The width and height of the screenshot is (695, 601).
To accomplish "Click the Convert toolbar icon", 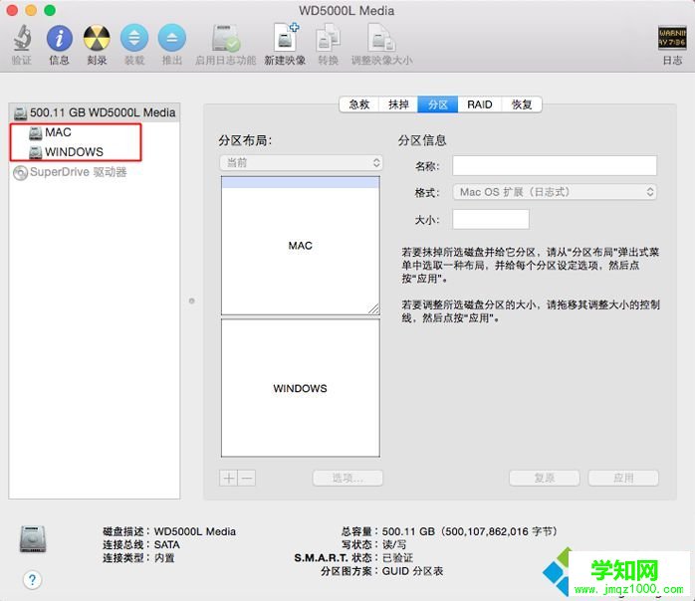I will coord(328,38).
